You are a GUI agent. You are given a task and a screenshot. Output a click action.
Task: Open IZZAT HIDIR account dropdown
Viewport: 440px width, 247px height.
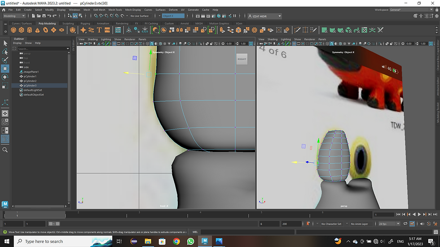click(x=264, y=16)
